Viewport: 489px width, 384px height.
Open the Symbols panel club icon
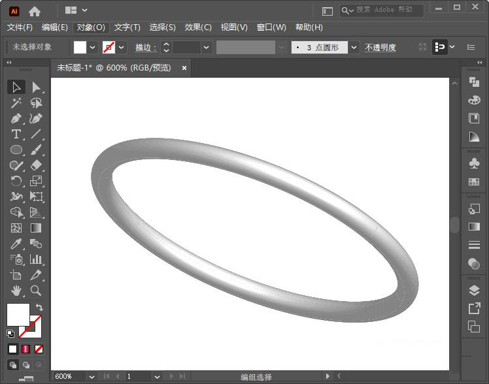click(474, 163)
